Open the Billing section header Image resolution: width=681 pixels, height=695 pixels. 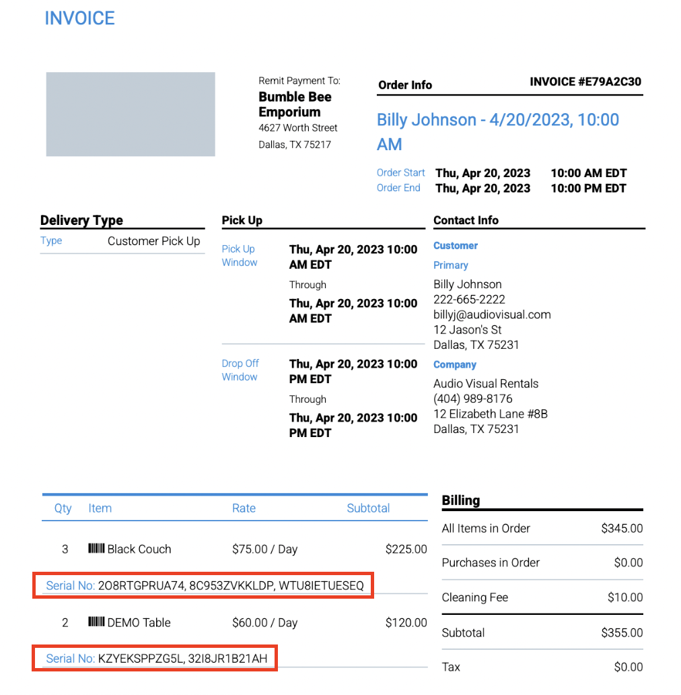(460, 500)
